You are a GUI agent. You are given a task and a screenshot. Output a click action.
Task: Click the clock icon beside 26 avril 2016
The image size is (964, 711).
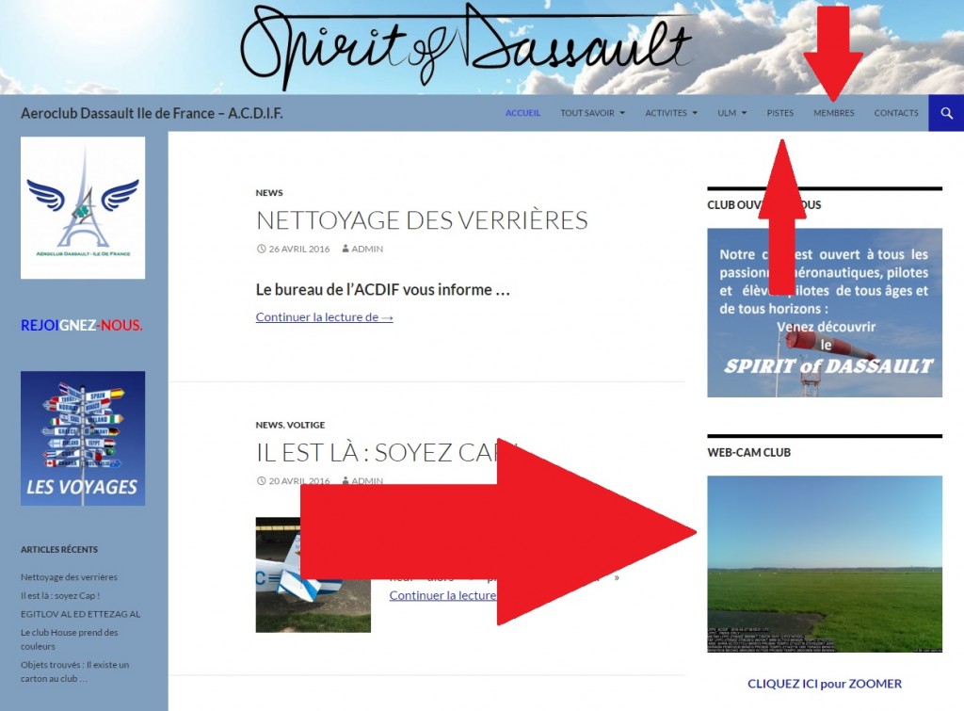click(261, 250)
